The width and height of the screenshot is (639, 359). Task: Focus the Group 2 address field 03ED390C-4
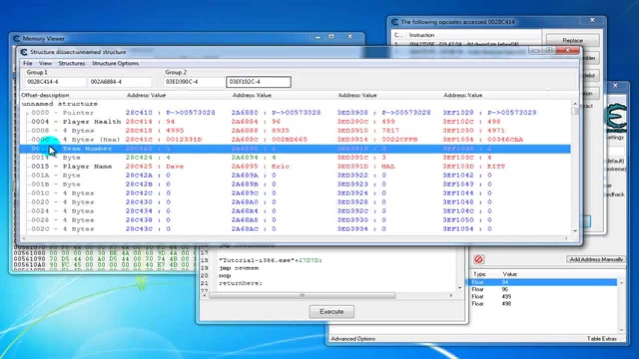[x=194, y=81]
